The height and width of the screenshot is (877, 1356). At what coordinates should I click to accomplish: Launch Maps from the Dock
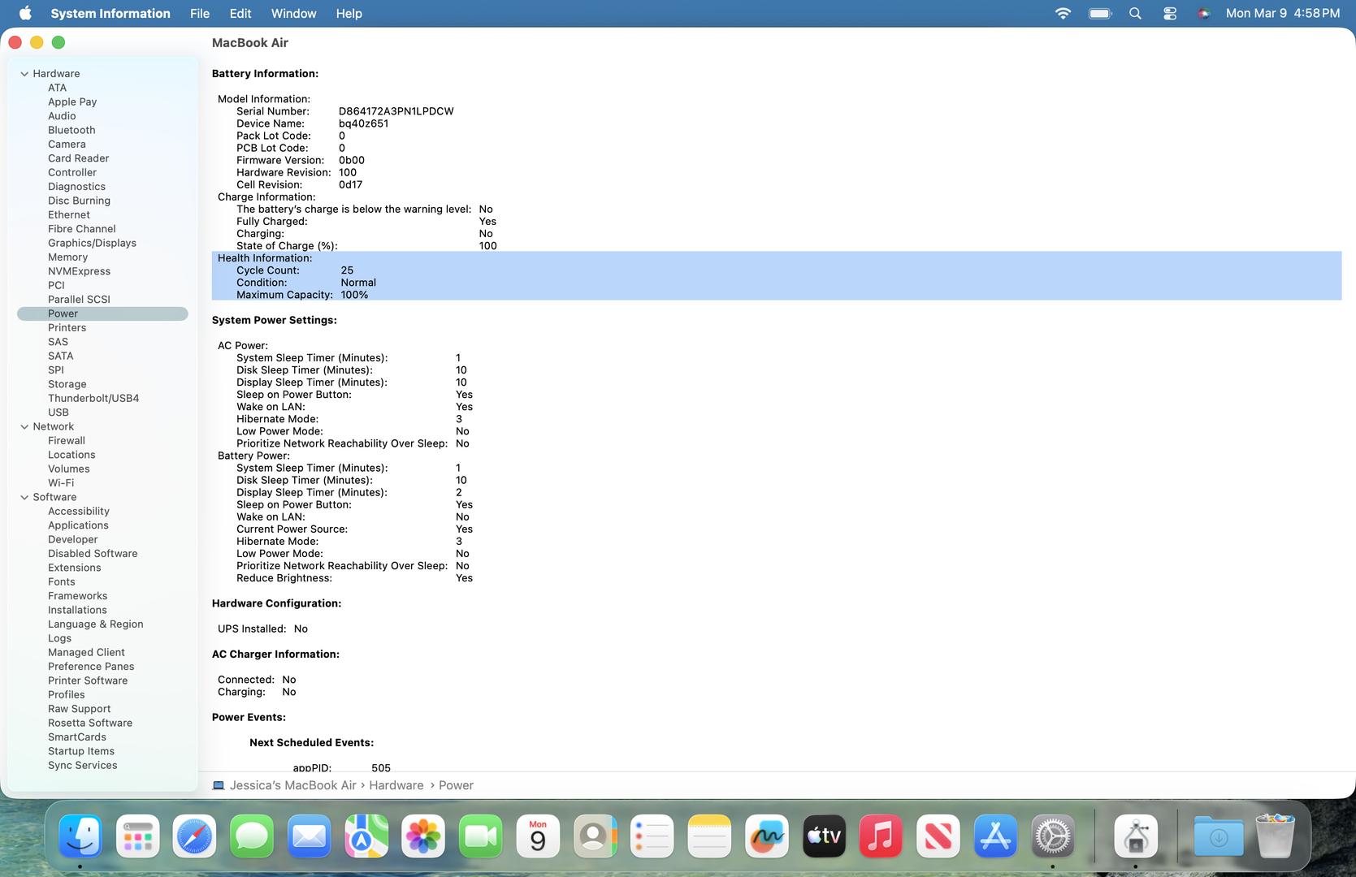click(x=366, y=836)
